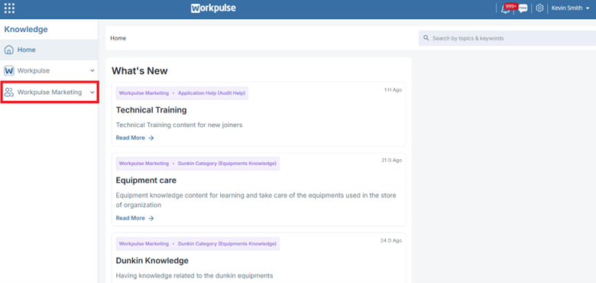Open the app launcher grid icon
This screenshot has height=283, width=596.
[x=9, y=8]
